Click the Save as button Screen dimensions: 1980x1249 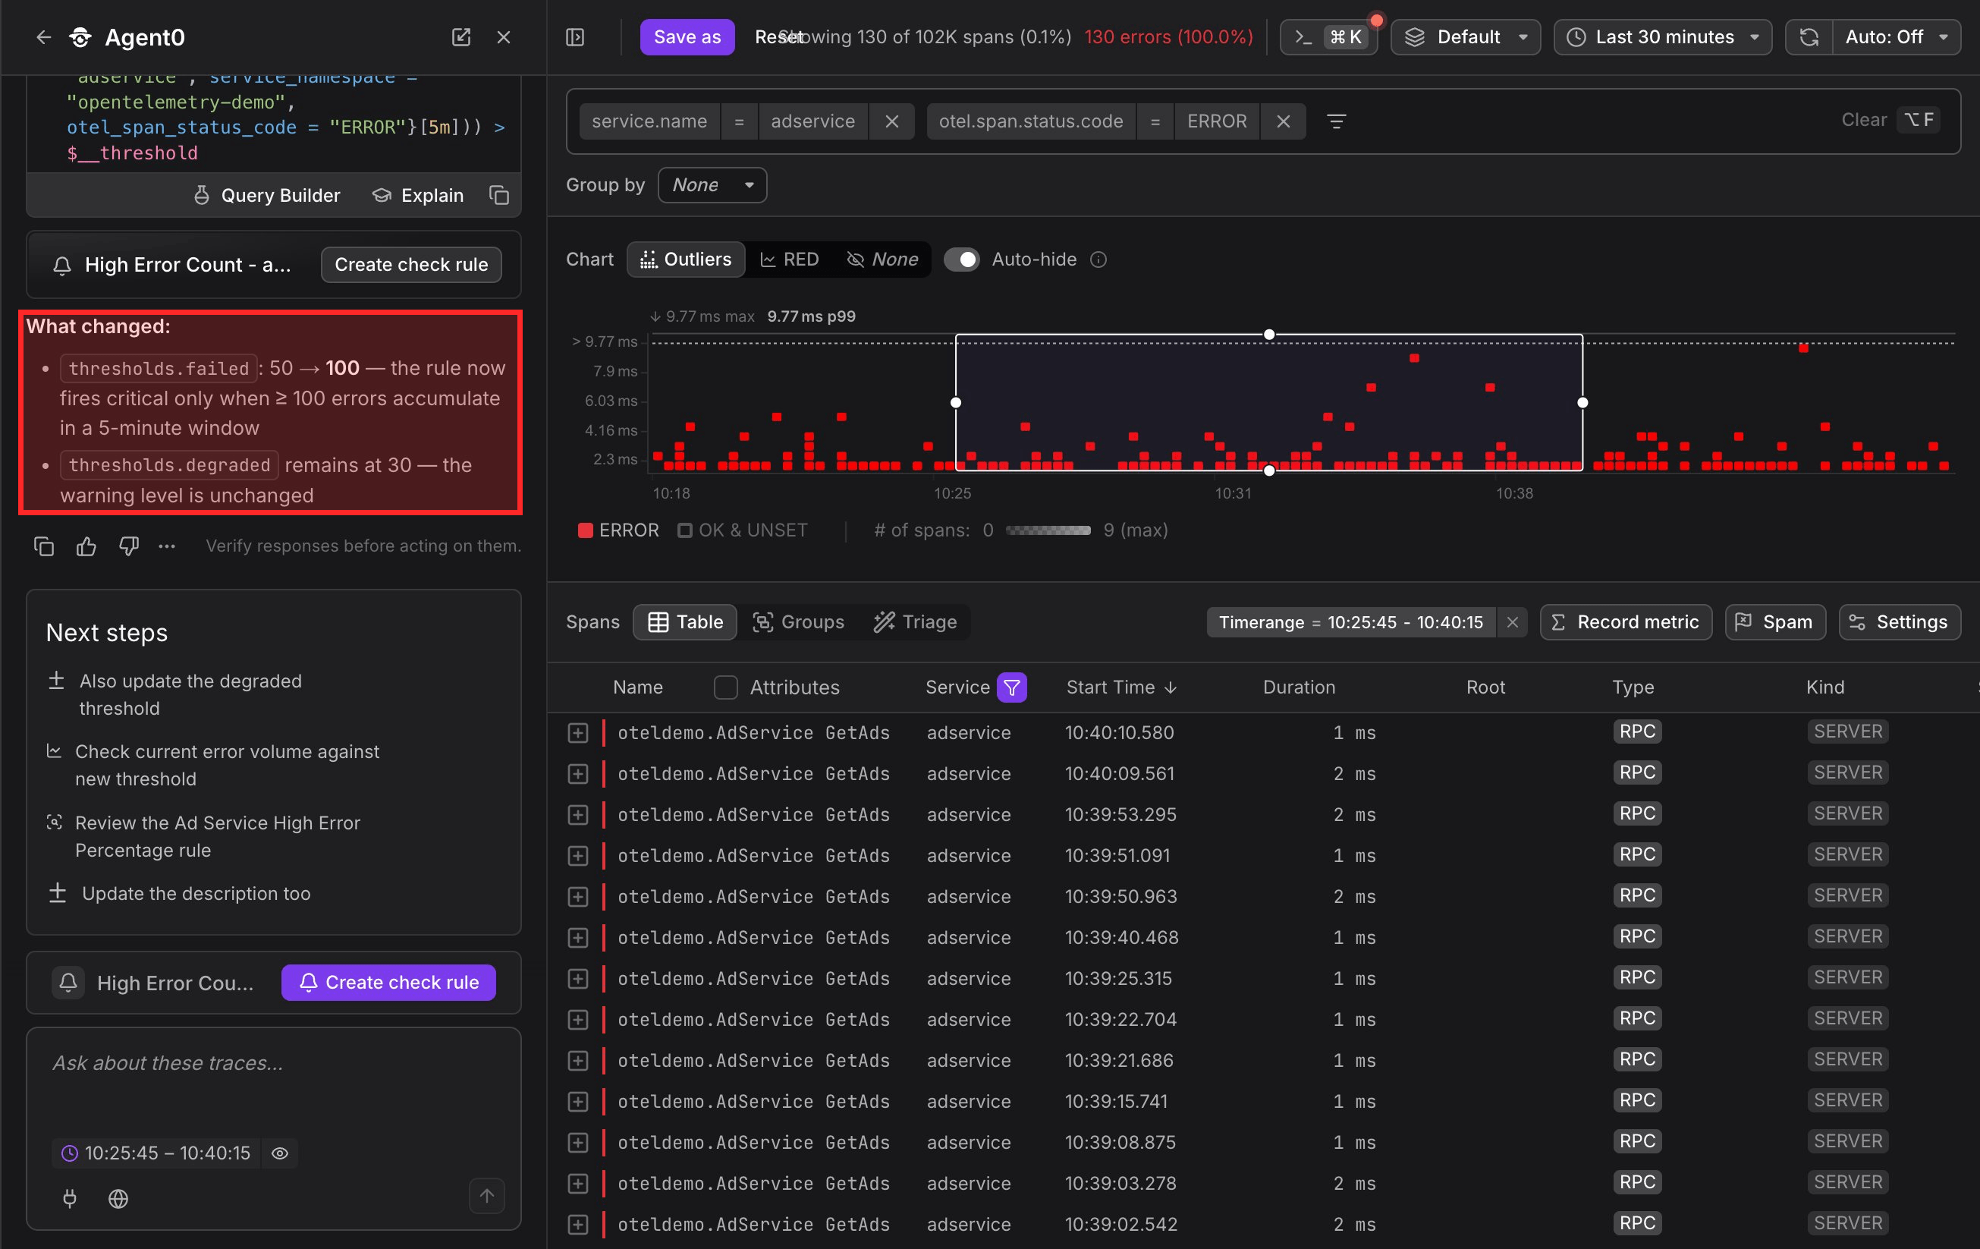point(687,37)
